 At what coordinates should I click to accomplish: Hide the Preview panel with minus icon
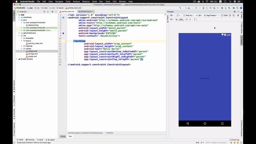click(238, 12)
